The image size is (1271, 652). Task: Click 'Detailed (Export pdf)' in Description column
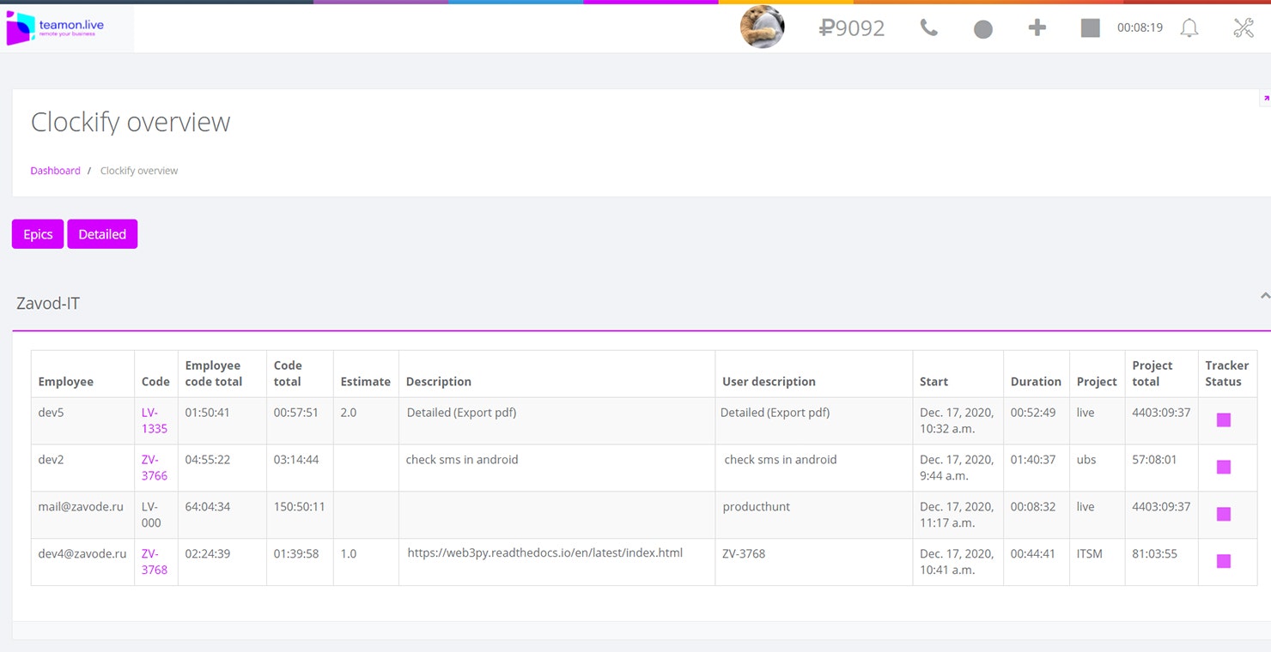[x=461, y=413]
